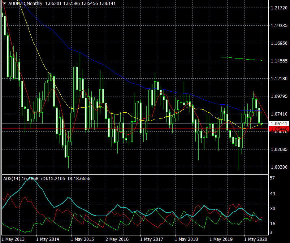This screenshot has height=243, width=290.
Task: Click the ADX scale value 57
Action: [272, 178]
